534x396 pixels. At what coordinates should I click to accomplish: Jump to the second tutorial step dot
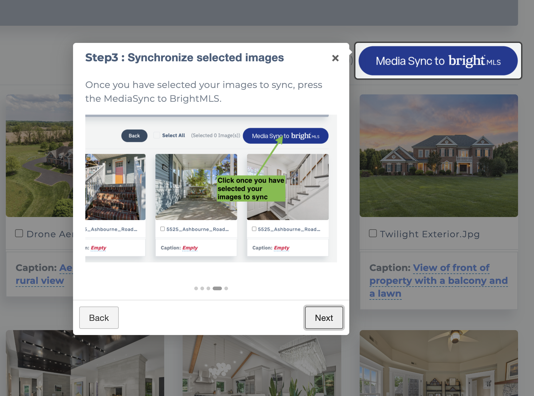click(202, 288)
